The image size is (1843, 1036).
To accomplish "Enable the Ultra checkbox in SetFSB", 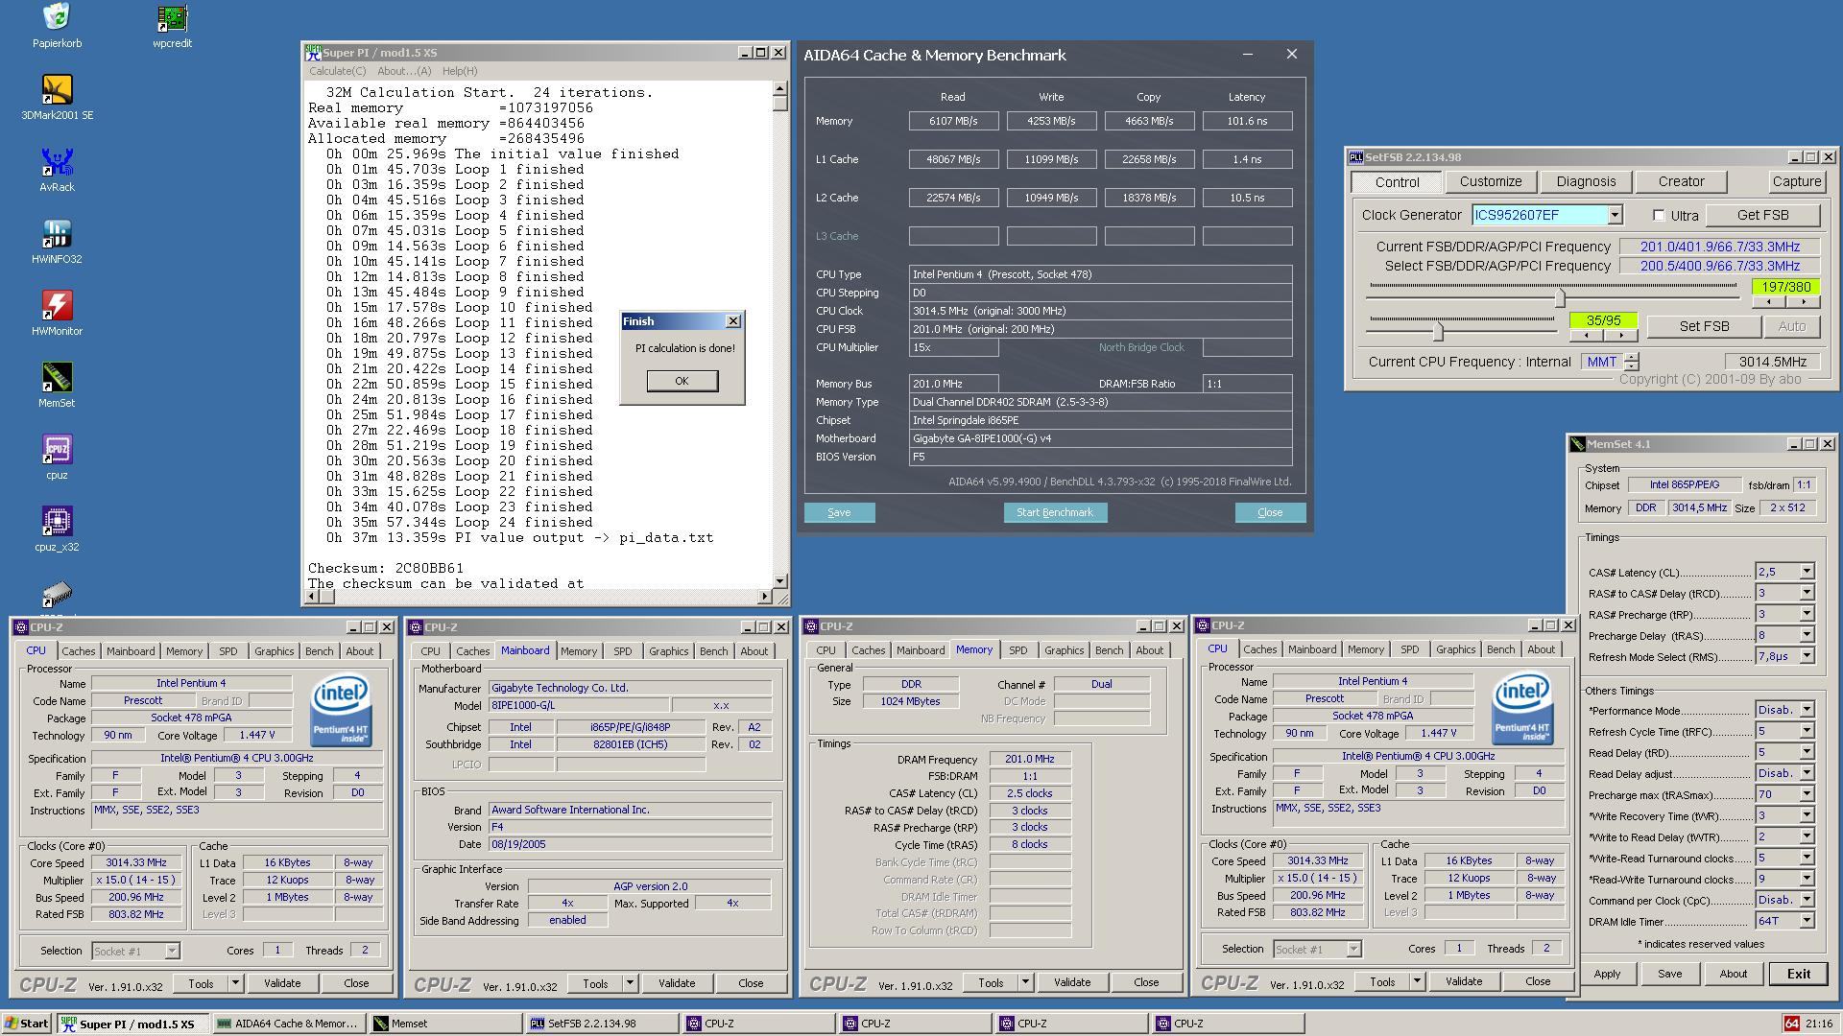I will pyautogui.click(x=1659, y=216).
